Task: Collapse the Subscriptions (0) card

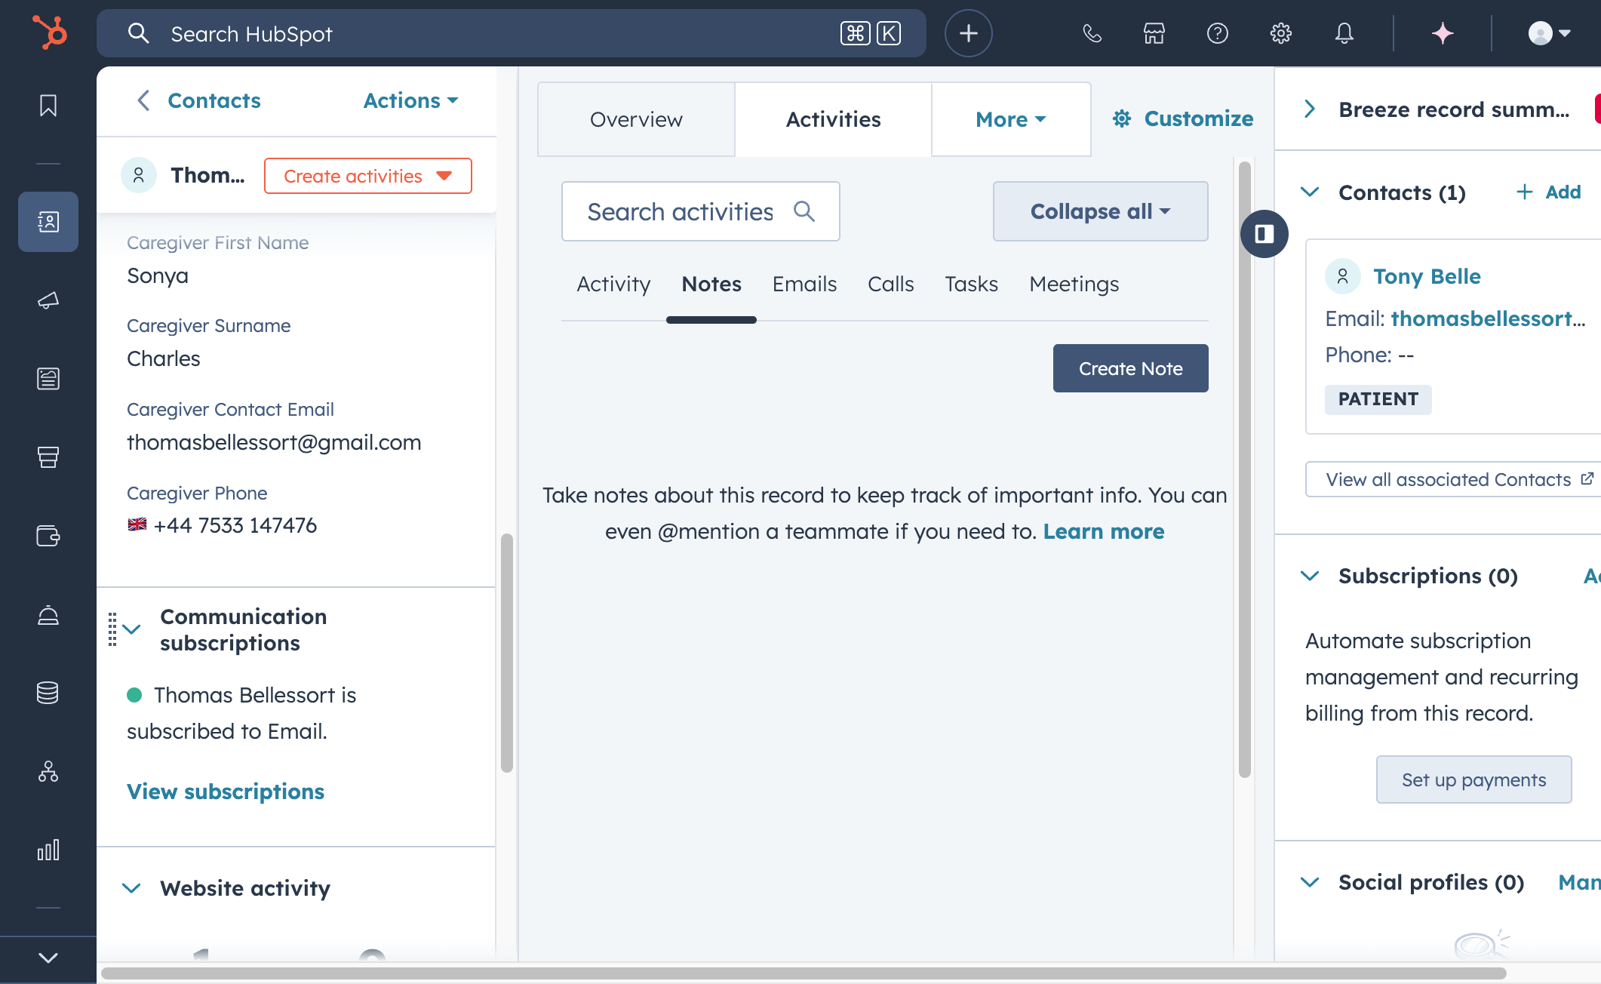Action: tap(1311, 576)
